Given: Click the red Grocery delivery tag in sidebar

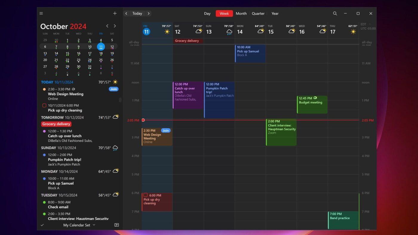Looking at the screenshot, I should pyautogui.click(x=56, y=124).
